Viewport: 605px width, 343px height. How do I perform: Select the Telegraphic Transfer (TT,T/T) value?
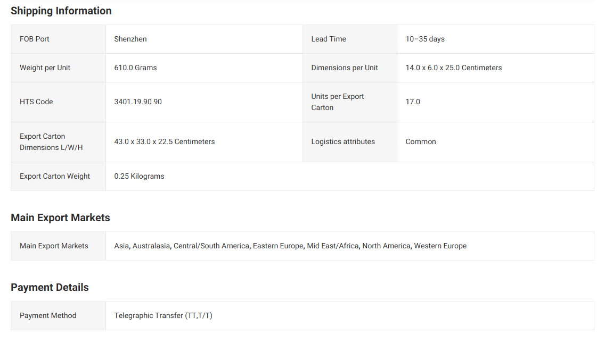tap(163, 315)
